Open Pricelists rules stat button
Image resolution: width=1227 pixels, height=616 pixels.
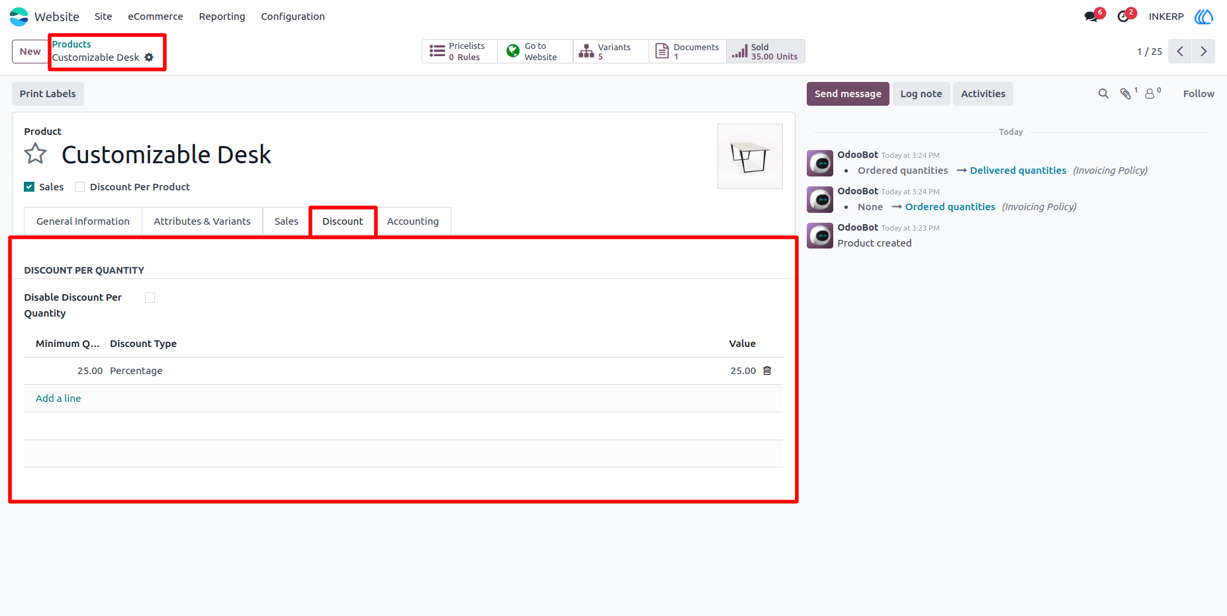click(x=459, y=52)
